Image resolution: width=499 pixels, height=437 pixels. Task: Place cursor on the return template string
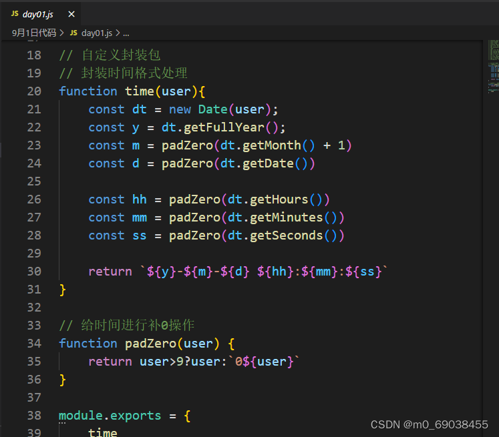263,272
